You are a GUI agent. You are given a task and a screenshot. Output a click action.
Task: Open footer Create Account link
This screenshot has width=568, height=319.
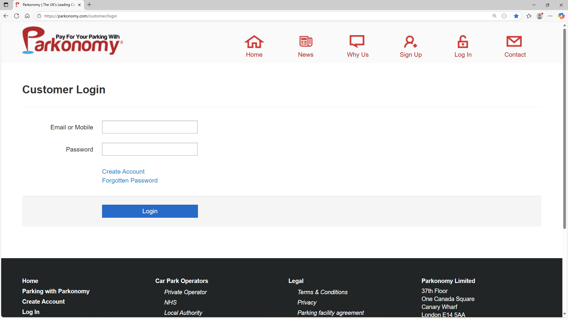coord(43,302)
